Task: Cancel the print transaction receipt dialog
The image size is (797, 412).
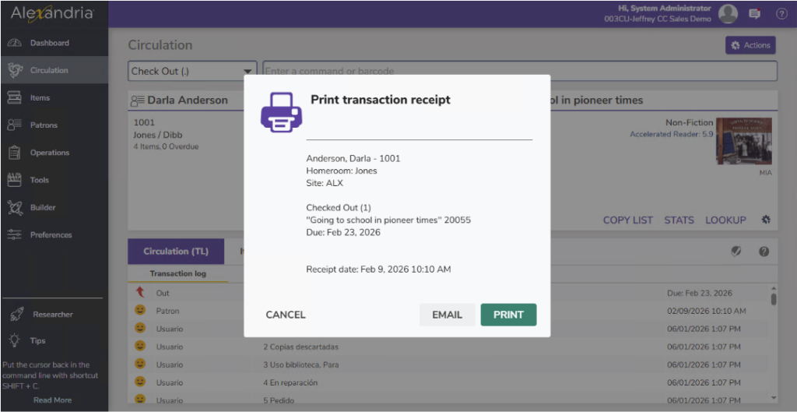Action: tap(286, 315)
